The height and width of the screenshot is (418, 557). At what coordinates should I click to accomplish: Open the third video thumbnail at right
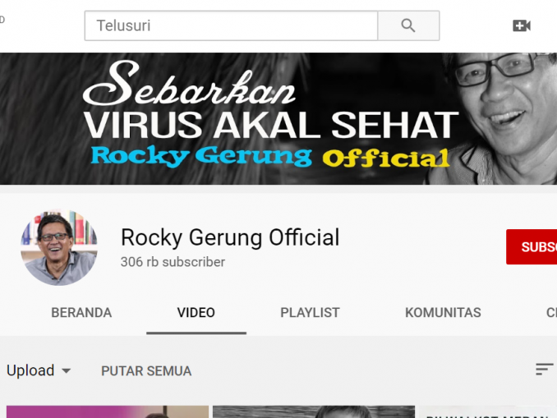point(488,412)
